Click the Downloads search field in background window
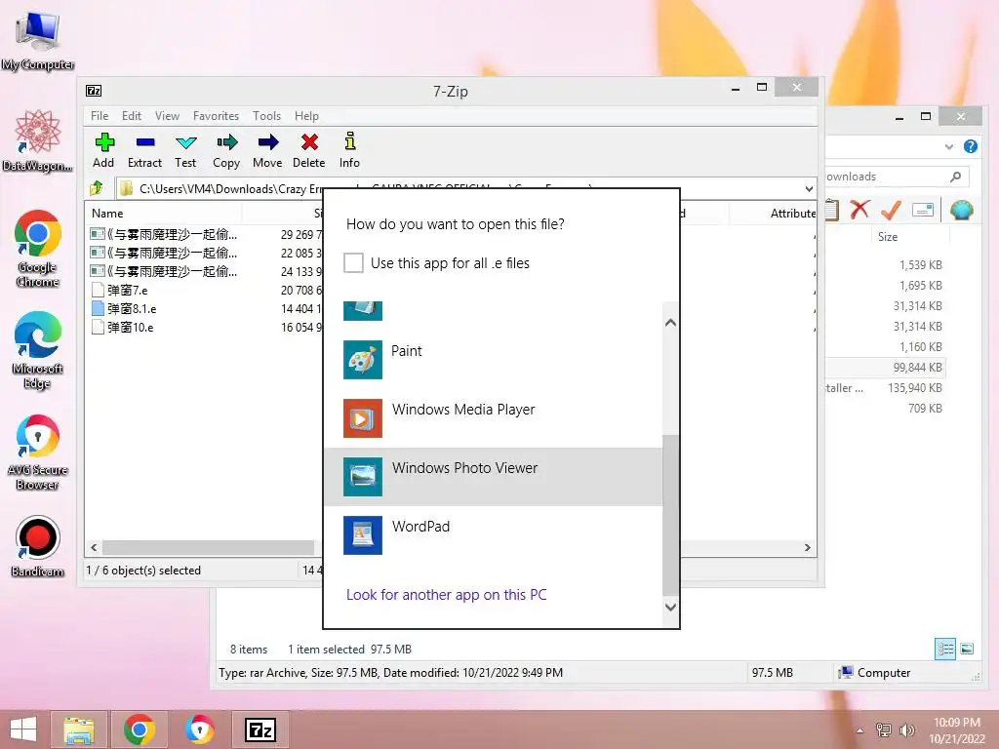The width and height of the screenshot is (999, 749). (x=898, y=177)
